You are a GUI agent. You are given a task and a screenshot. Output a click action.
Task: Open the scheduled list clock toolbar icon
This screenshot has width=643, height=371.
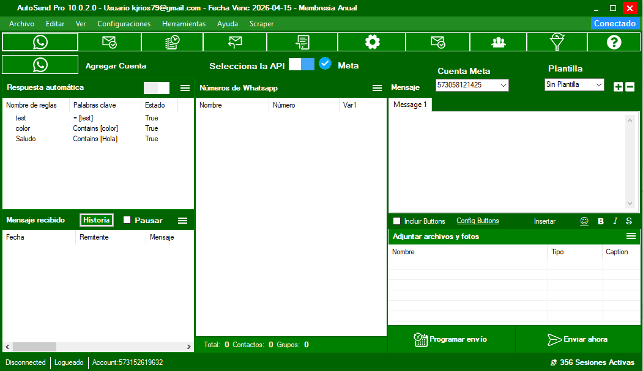coord(173,42)
